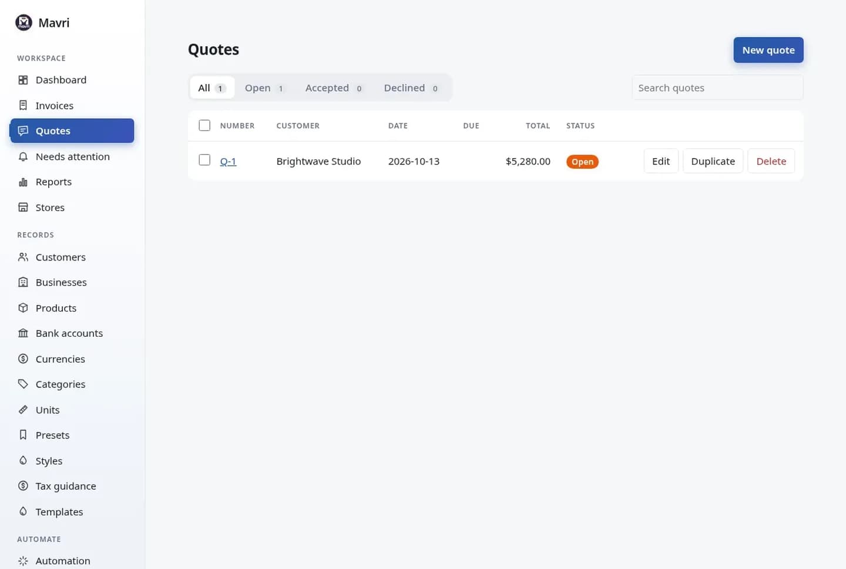Click the CUSTOMER column header
846x569 pixels.
pyautogui.click(x=298, y=126)
